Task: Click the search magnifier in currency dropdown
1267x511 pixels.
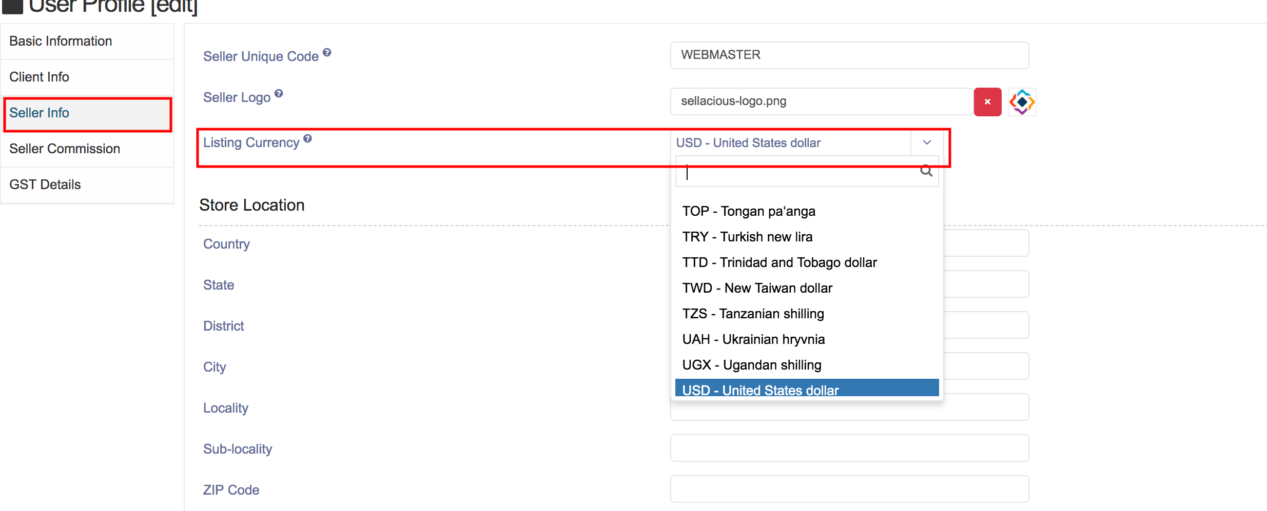Action: pos(926,171)
